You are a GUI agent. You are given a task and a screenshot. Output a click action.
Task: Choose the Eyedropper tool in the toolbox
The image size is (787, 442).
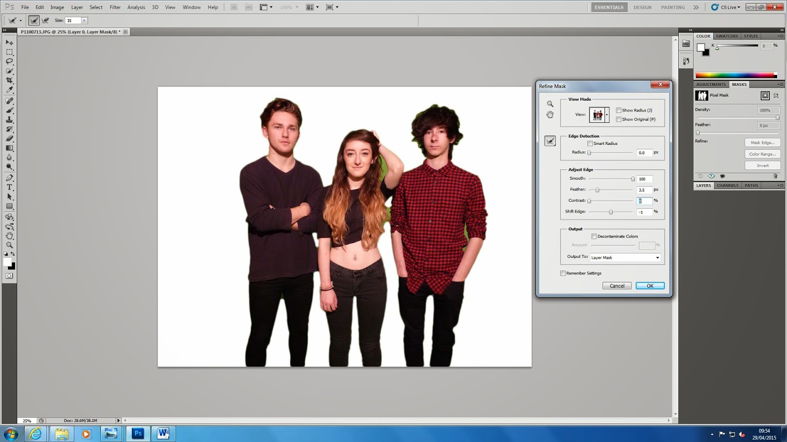9,90
